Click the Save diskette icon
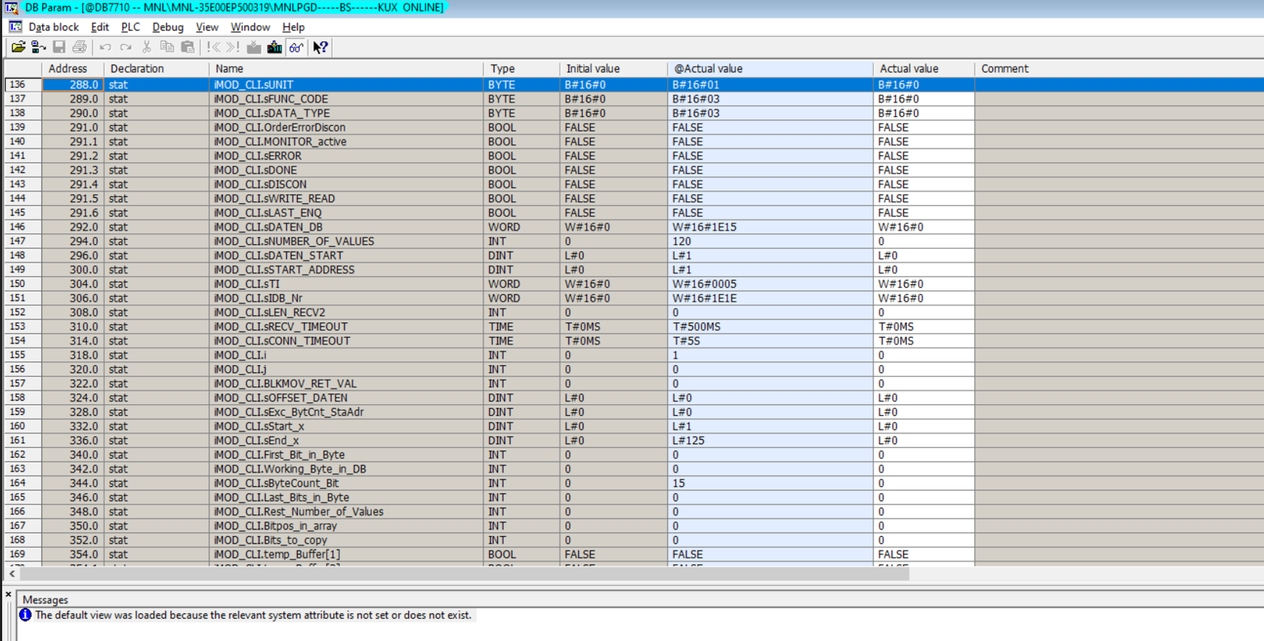This screenshot has width=1264, height=641. coord(59,47)
